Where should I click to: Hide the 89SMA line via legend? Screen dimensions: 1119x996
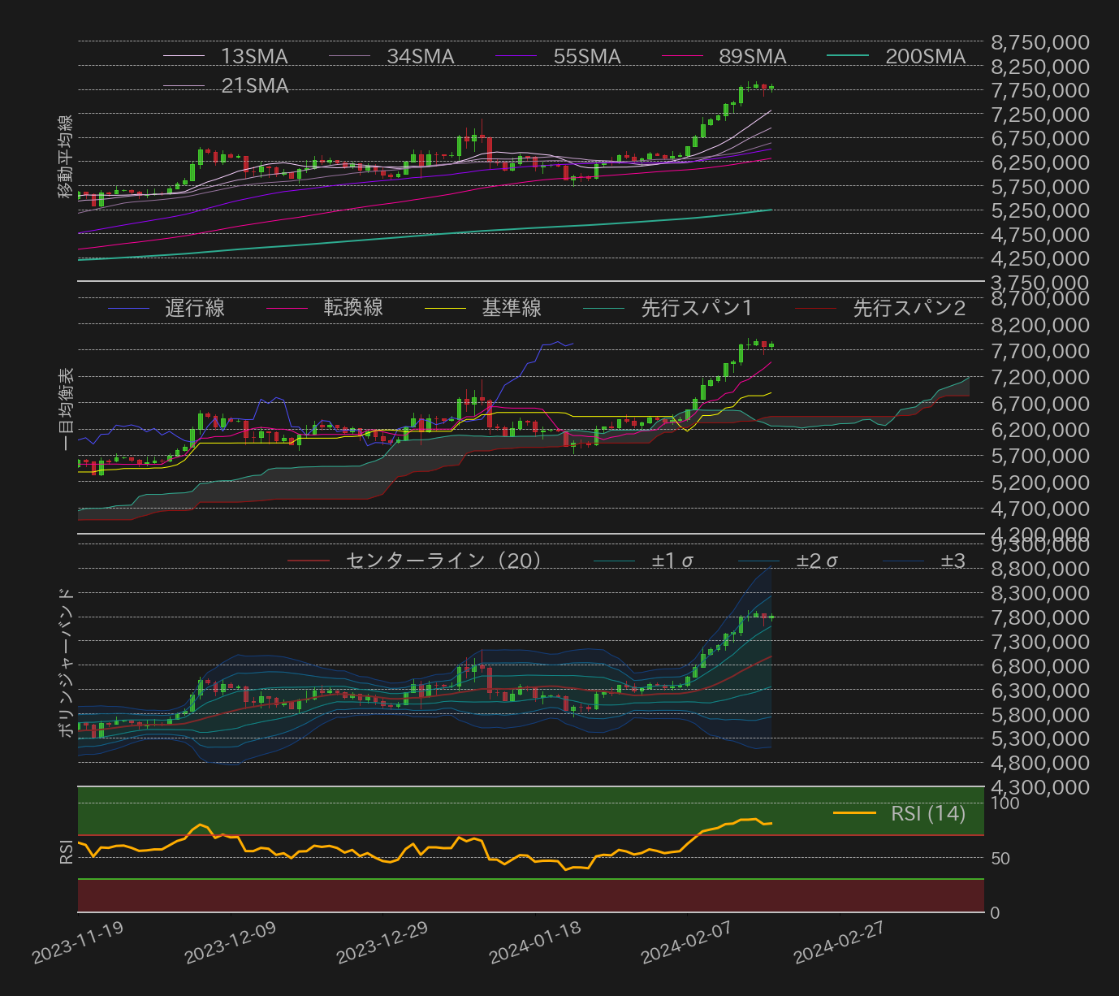pyautogui.click(x=752, y=57)
